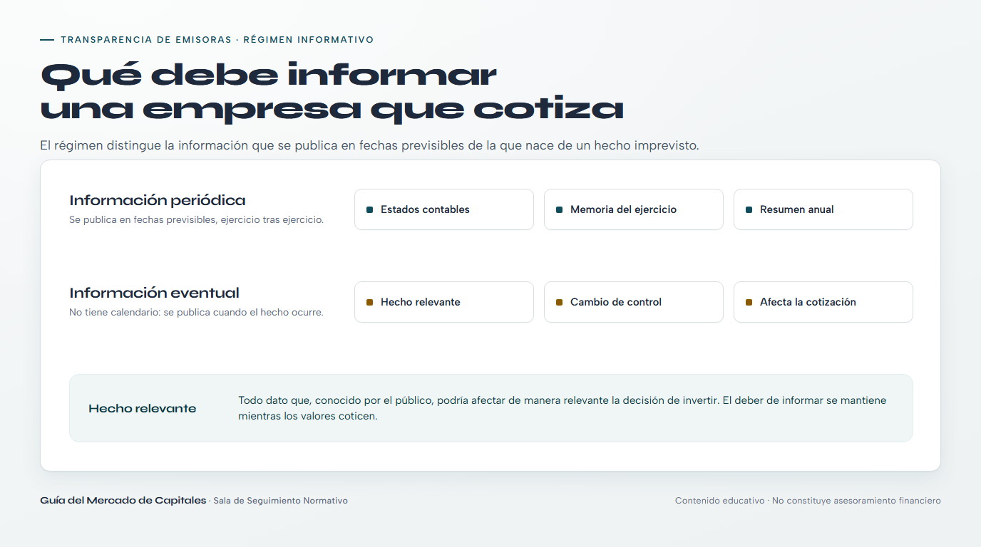Choose the Hecho relevante chip
The image size is (981, 547).
(443, 302)
